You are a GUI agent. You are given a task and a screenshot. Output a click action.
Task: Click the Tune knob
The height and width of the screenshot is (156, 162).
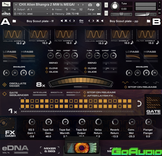pos(115,6)
